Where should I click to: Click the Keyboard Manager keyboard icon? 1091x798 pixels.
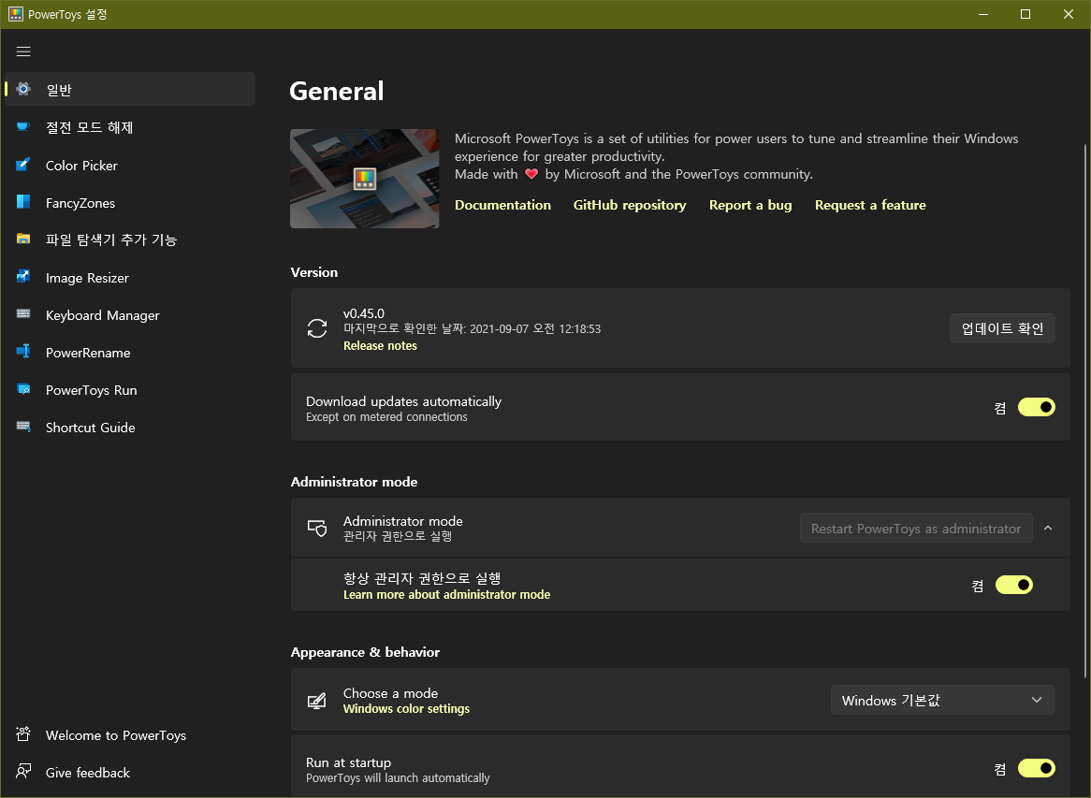[x=23, y=314]
